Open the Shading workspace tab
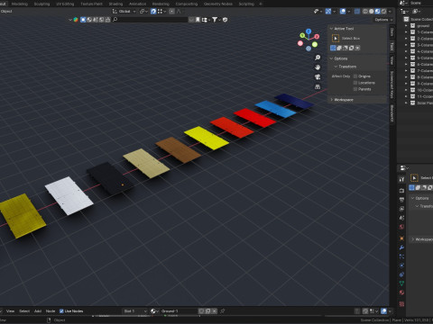Viewport: 433px width, 324px height. coord(115,4)
